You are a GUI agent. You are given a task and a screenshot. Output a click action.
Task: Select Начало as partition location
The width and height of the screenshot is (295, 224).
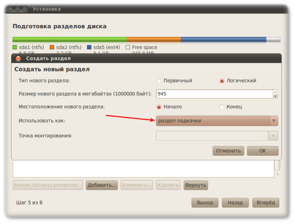coord(159,107)
